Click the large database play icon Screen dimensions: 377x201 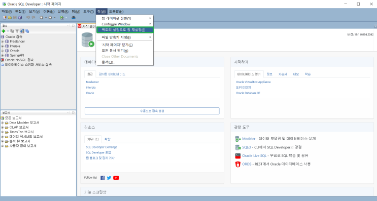(87, 40)
